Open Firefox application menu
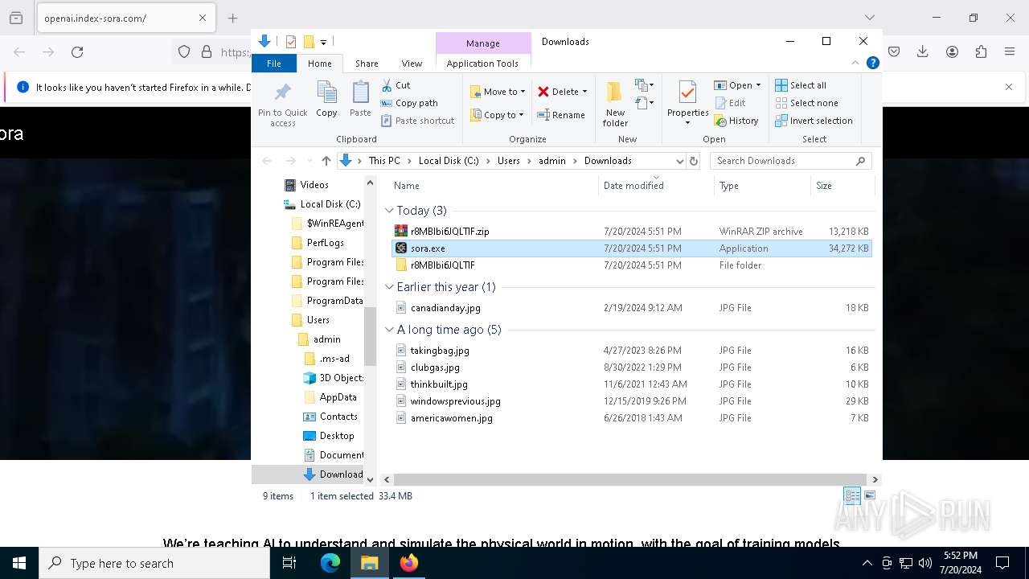 pos(1010,51)
